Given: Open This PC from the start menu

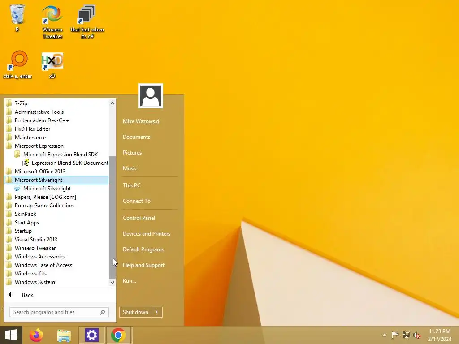Looking at the screenshot, I should 132,185.
